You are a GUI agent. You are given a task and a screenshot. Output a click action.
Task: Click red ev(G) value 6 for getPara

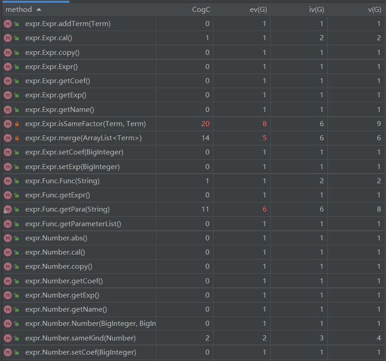pyautogui.click(x=265, y=210)
